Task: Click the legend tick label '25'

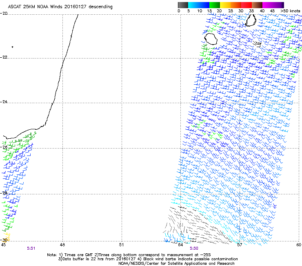Action: click(231, 11)
